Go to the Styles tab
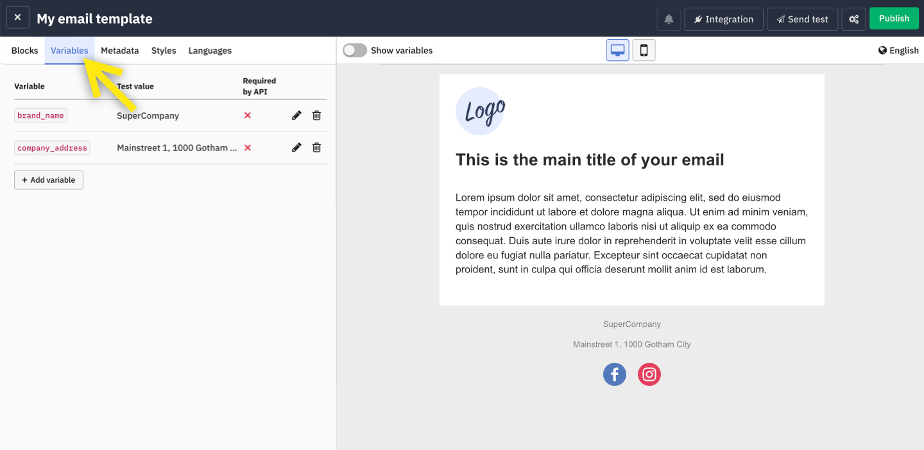Viewport: 924px width, 450px height. tap(164, 51)
